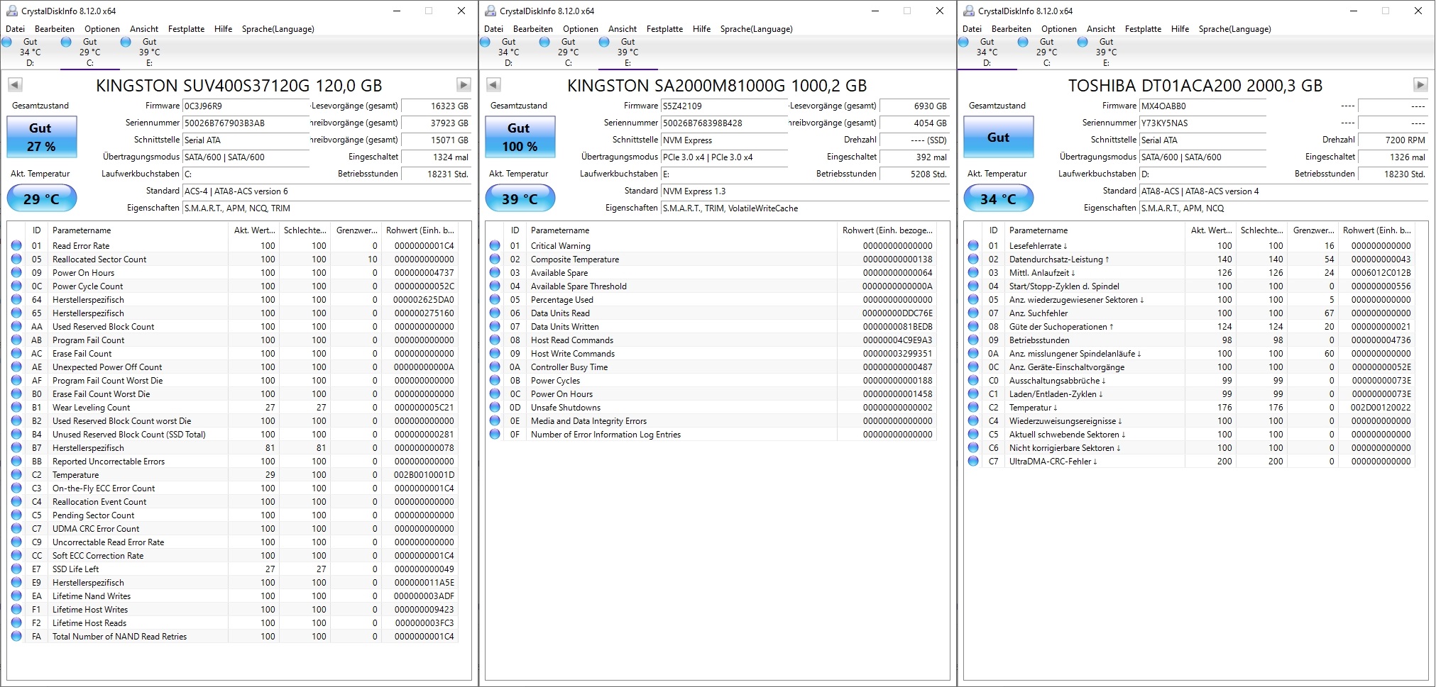
Task: Select Start/Stopp-Zyklen d. Spindel row
Action: [x=1190, y=286]
